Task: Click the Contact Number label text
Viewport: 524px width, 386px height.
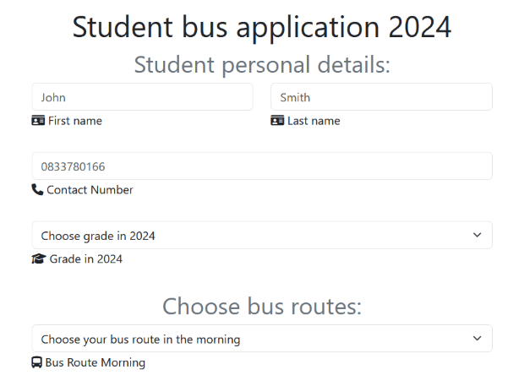Action: (90, 190)
